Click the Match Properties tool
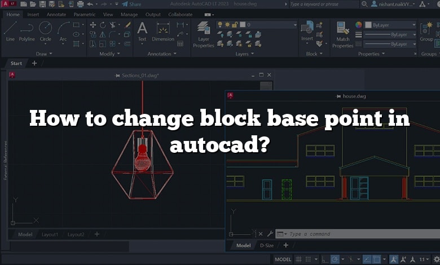The image size is (440, 265). click(x=342, y=33)
